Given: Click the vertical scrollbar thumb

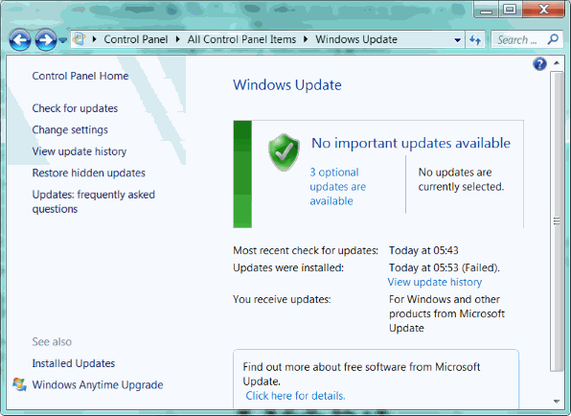Looking at the screenshot, I should point(557,220).
